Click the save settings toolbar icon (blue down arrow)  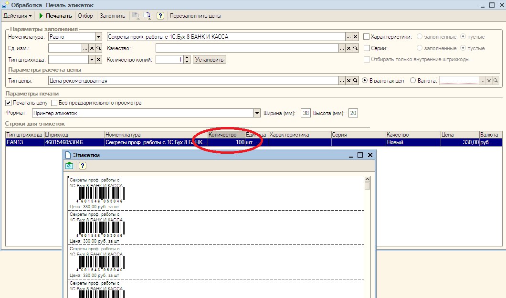click(x=147, y=16)
